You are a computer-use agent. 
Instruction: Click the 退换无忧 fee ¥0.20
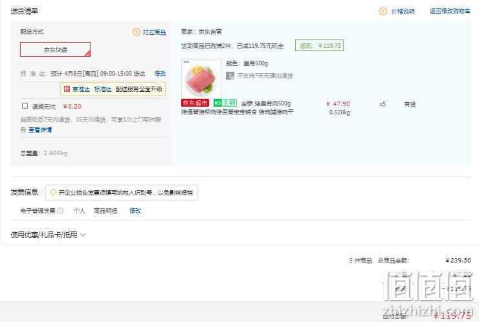click(x=72, y=106)
